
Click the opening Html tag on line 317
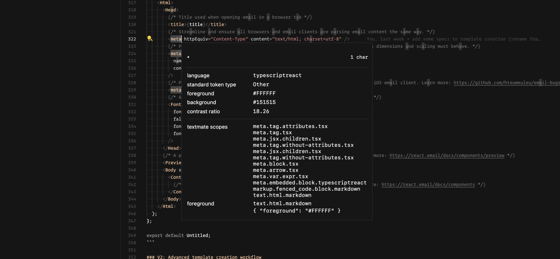(165, 3)
